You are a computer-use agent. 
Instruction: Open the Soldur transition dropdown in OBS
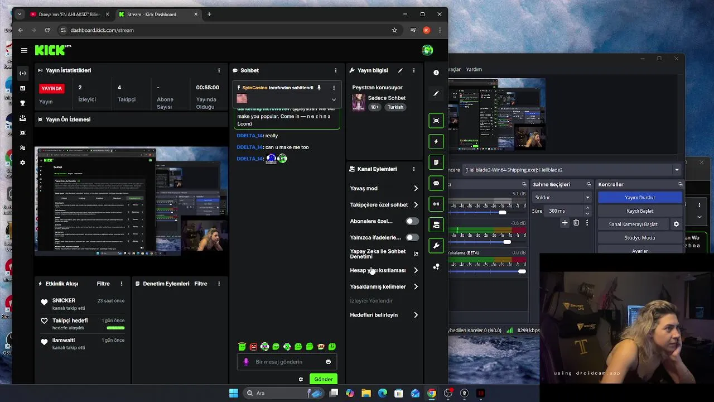click(561, 197)
